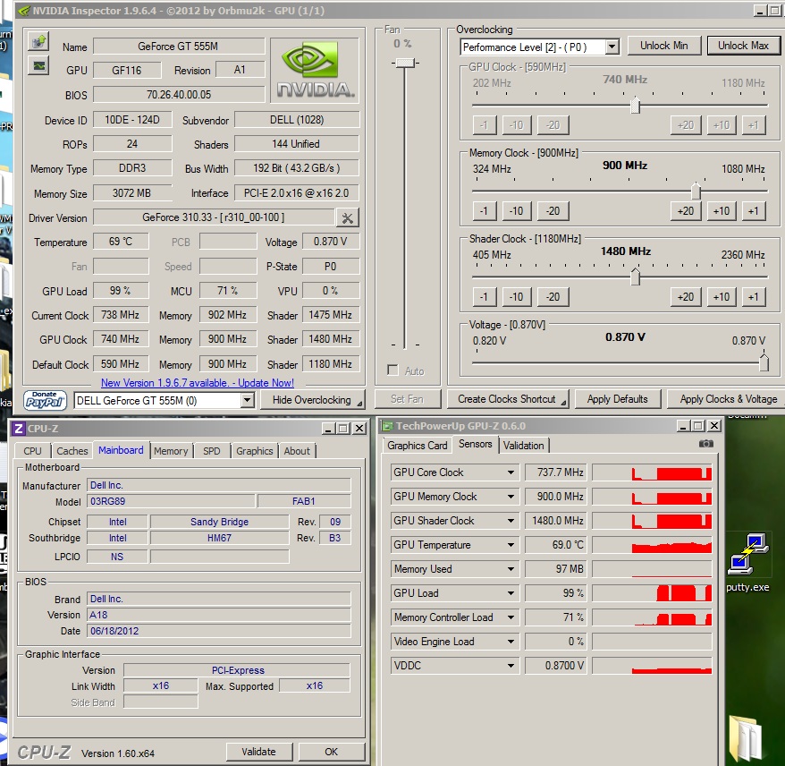Click the Set Fan button

(x=407, y=399)
